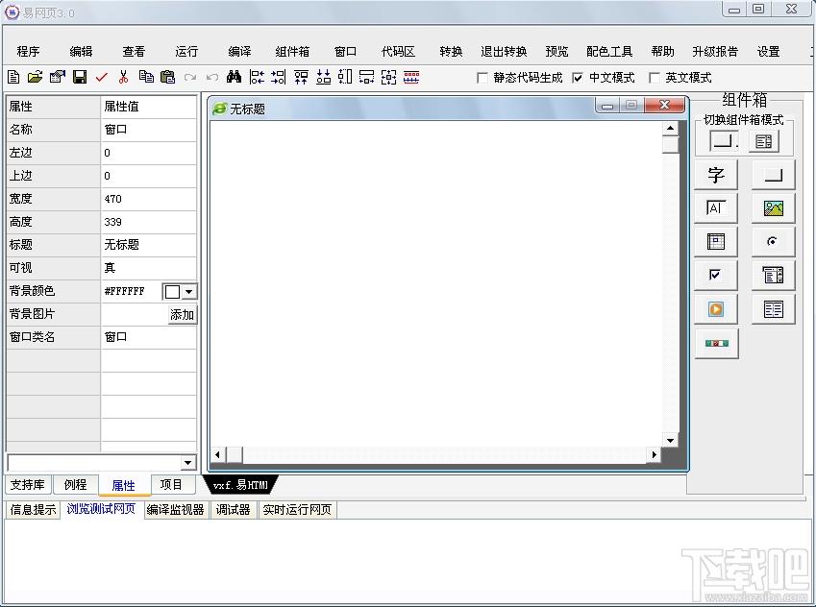Click the new file icon in toolbar
This screenshot has width=816, height=607.
click(13, 78)
